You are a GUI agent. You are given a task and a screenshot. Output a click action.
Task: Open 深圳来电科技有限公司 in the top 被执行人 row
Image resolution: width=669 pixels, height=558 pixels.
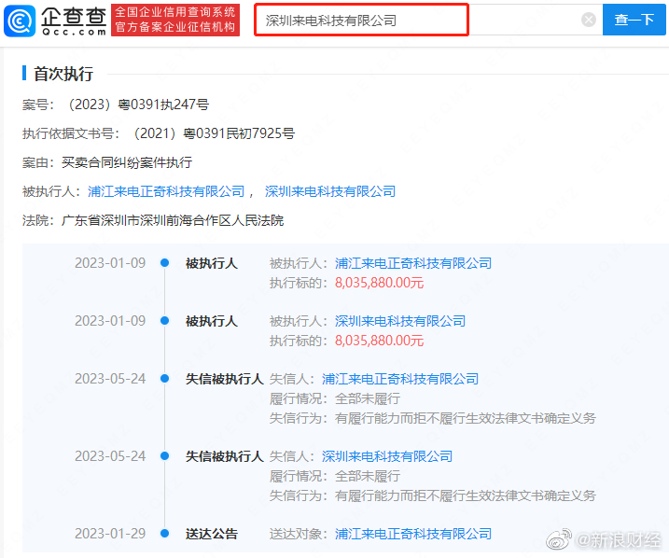click(329, 191)
